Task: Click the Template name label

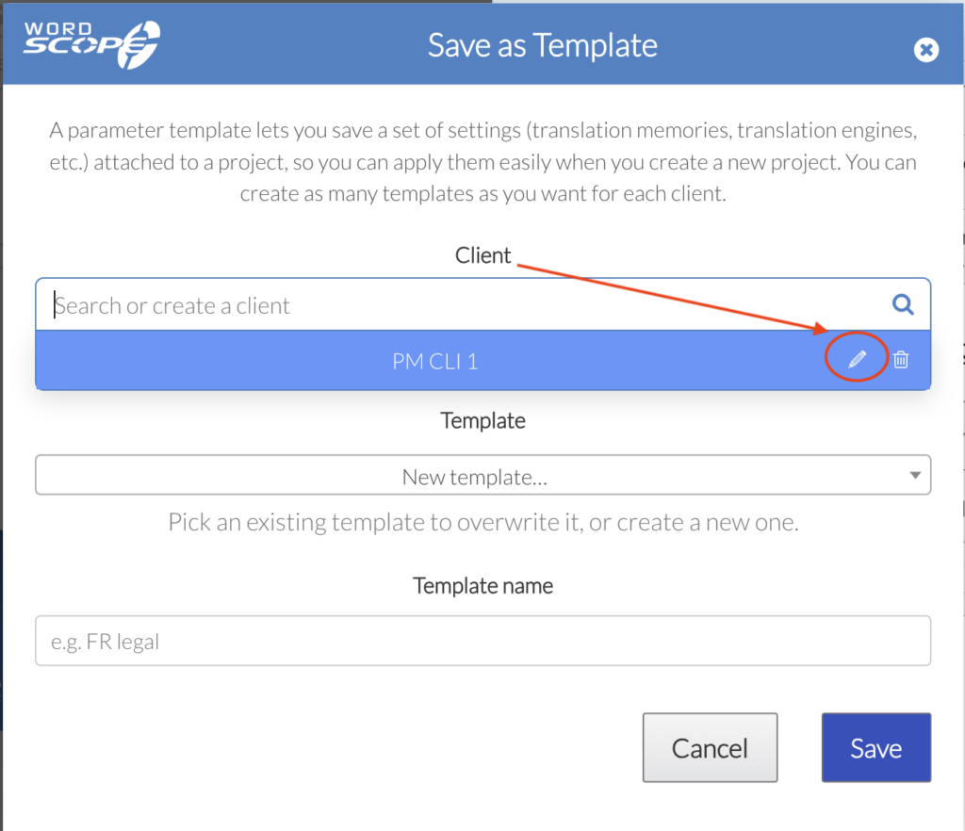Action: [x=482, y=586]
